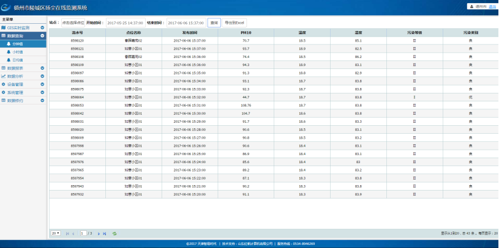Click the 开始时间 start time field
Viewport: 499px width, 248px height.
click(124, 22)
